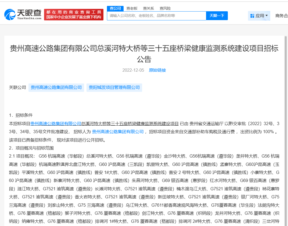This screenshot has height=226, width=288.
Task: Open the 查风险 tab
Action: (165, 8)
